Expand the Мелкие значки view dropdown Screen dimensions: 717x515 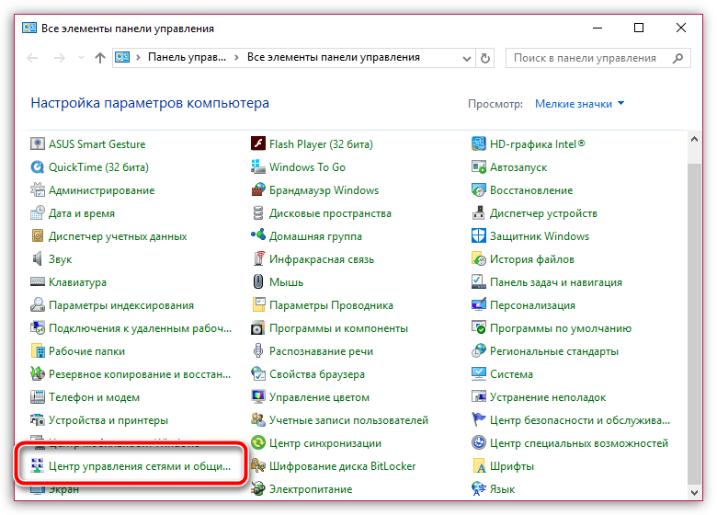pyautogui.click(x=579, y=104)
